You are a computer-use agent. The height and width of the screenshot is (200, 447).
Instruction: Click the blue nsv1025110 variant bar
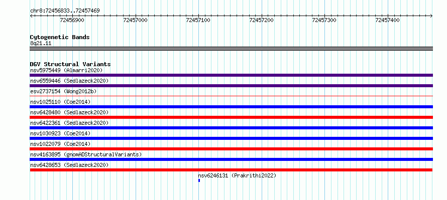(x=231, y=107)
